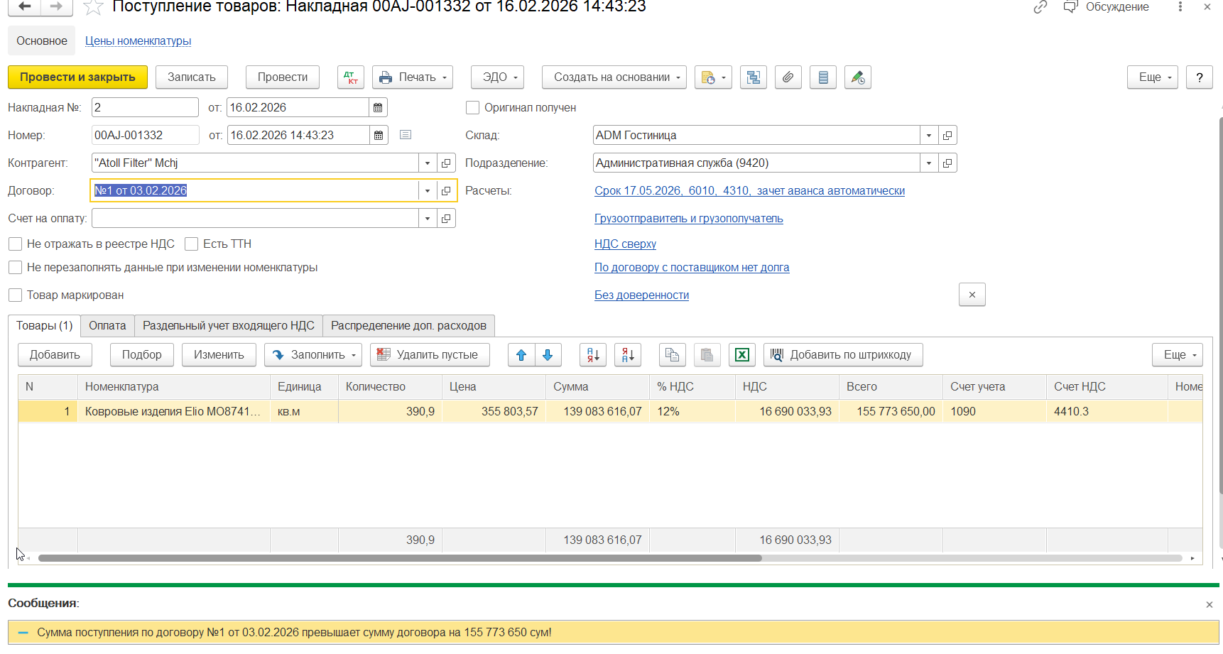
Task: Open the Контрагент record card
Action: coord(446,163)
